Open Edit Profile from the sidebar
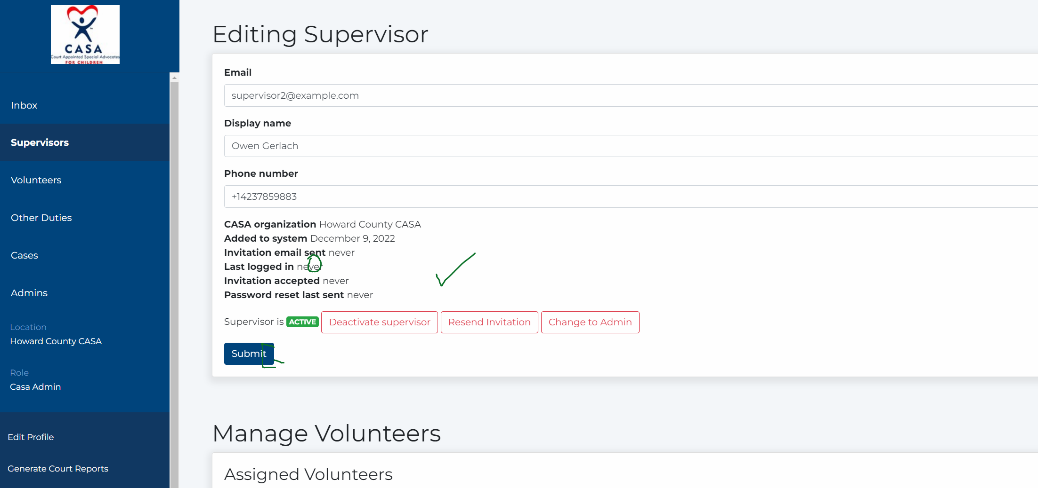This screenshot has width=1038, height=488. 31,437
